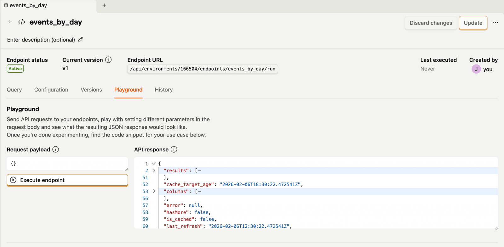Open the Versions tab
This screenshot has width=504, height=247.
[91, 90]
